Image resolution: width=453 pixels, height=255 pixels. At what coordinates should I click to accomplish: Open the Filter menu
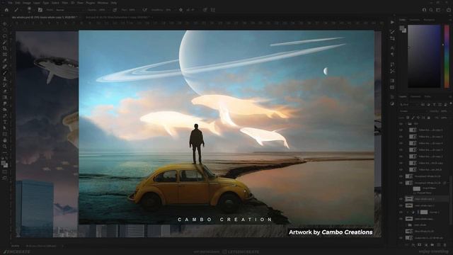(64, 3)
